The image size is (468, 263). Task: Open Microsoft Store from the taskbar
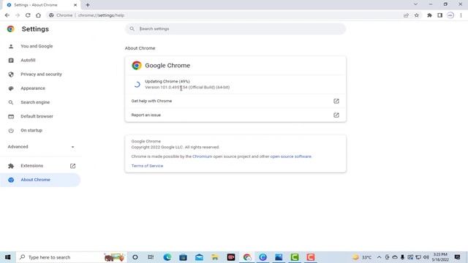point(183,257)
